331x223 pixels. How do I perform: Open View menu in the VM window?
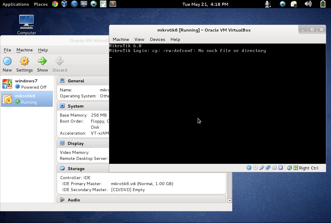tap(139, 39)
